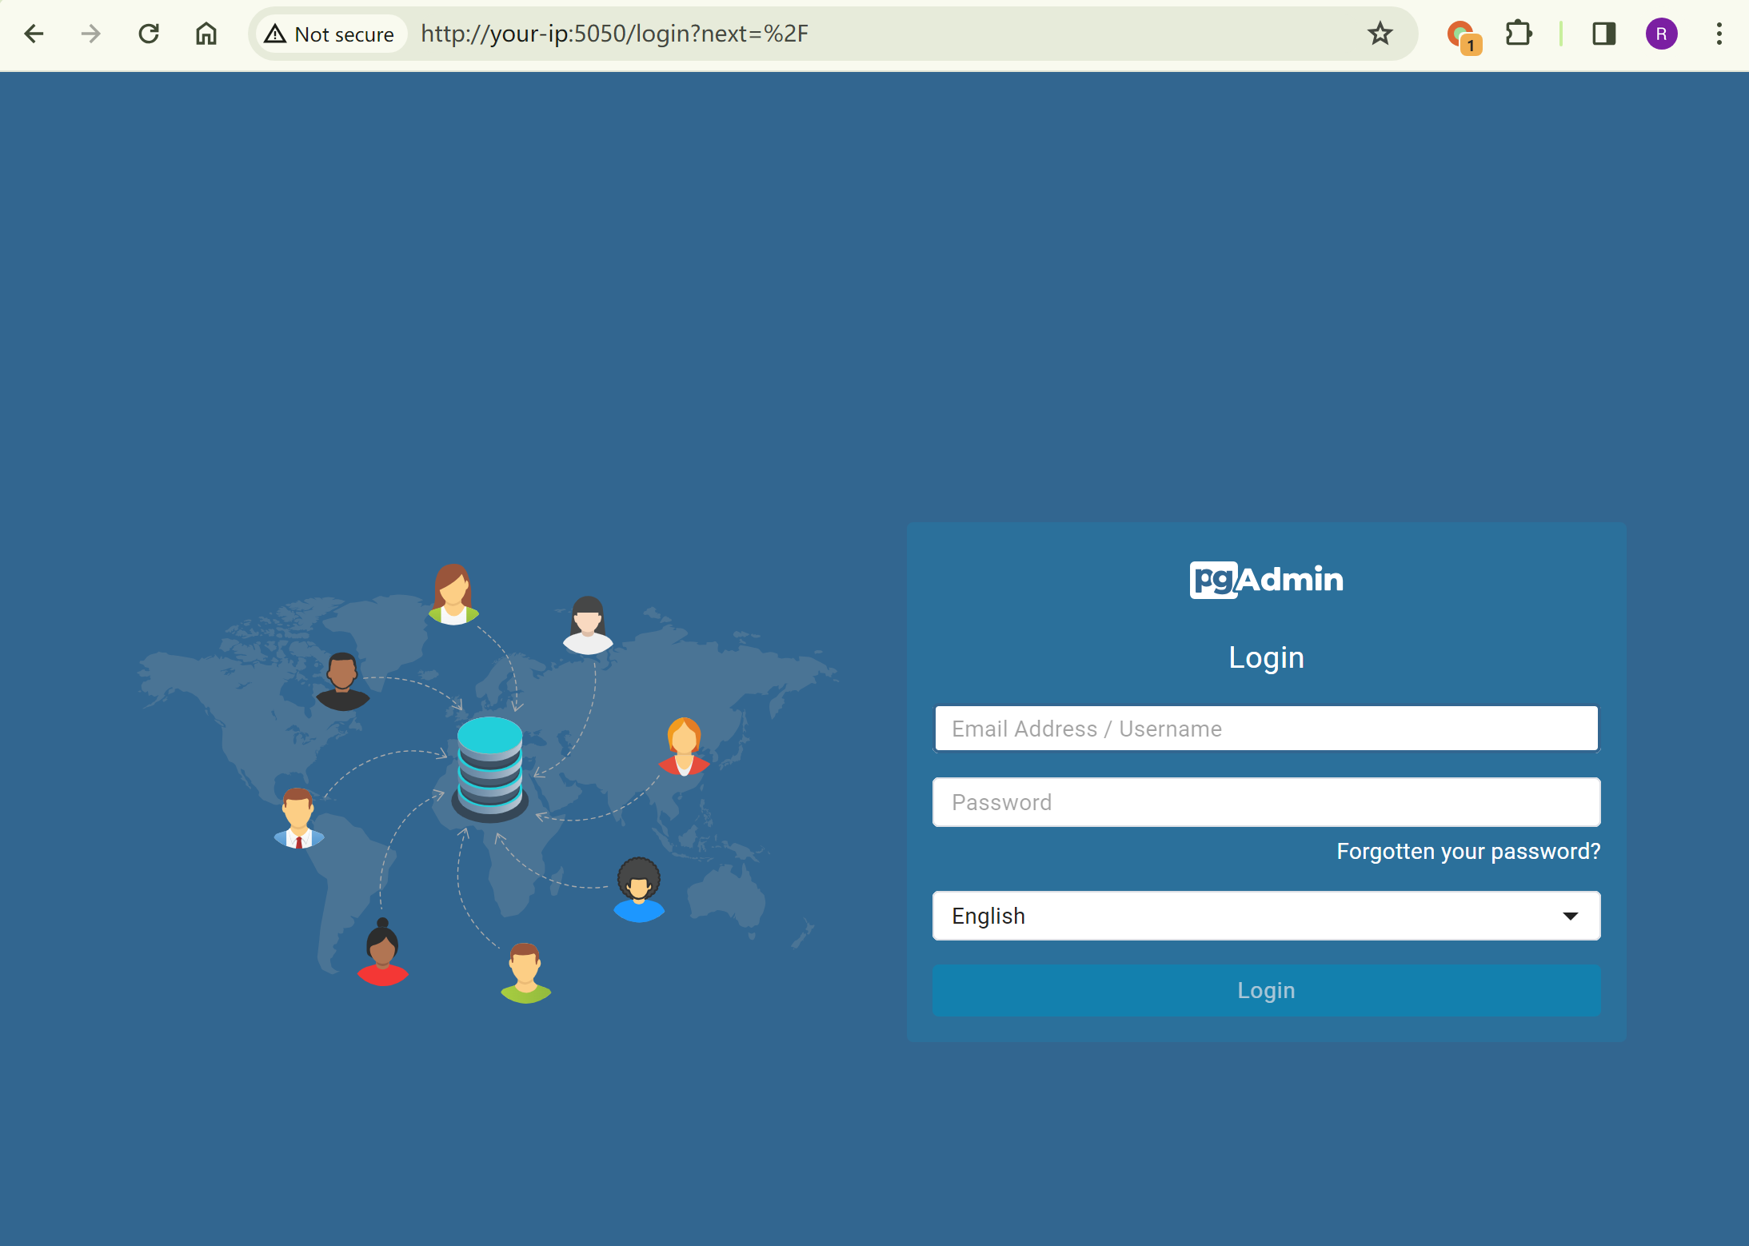The image size is (1749, 1246).
Task: Open Chrome's three-dot menu
Action: tap(1719, 34)
